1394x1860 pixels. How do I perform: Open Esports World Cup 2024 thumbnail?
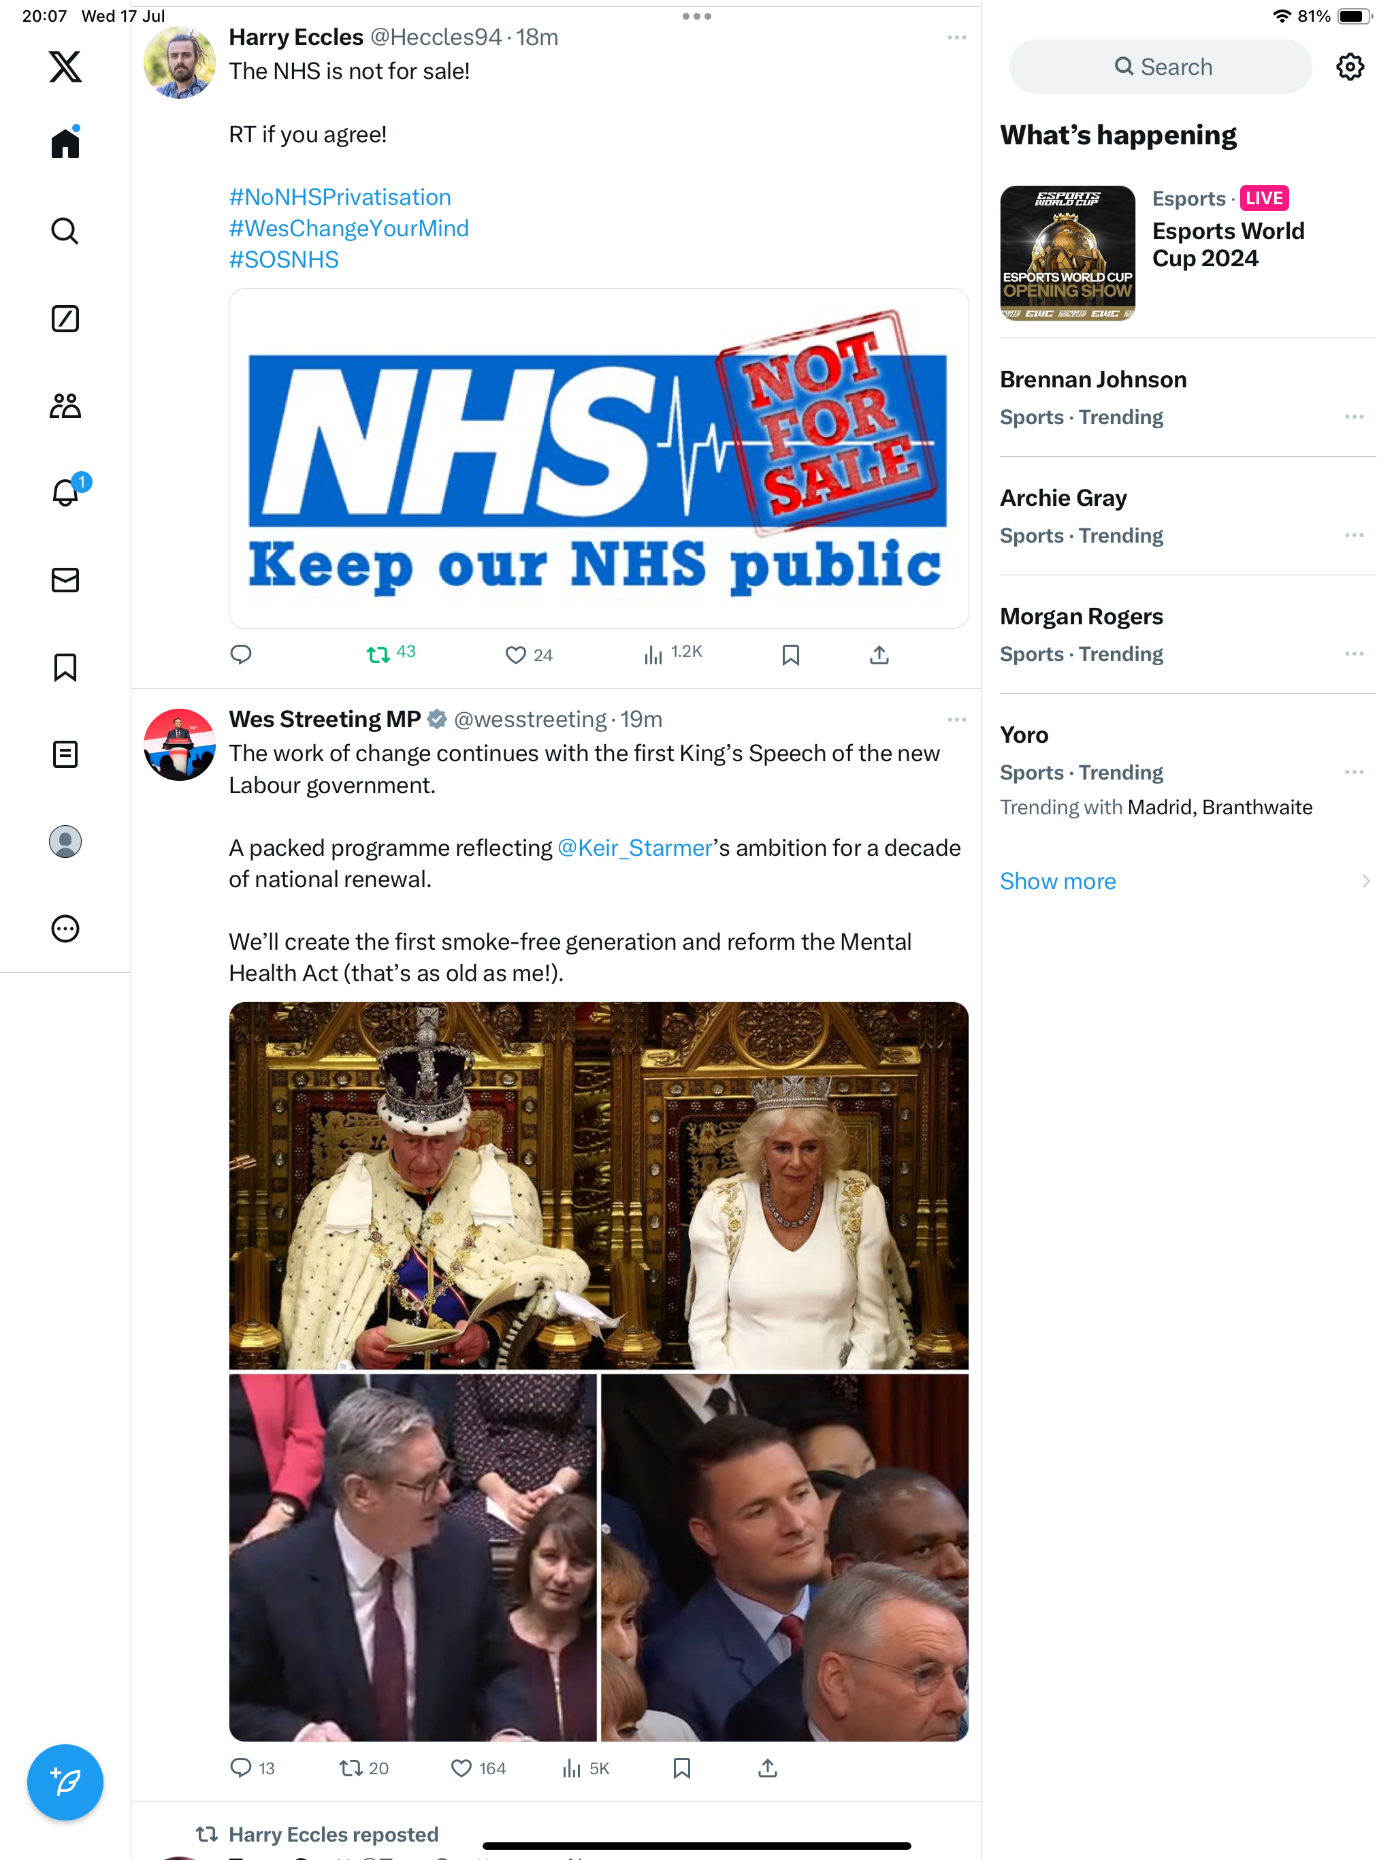coord(1067,253)
